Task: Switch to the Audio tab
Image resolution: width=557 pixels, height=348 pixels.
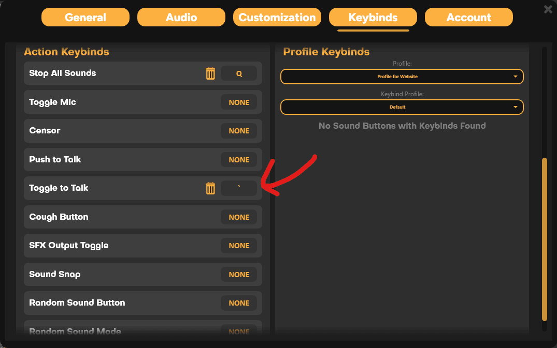Action: [x=181, y=17]
